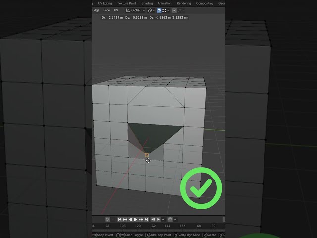Expand the snapping options arrow
This screenshot has width=317, height=238.
pyautogui.click(x=168, y=11)
